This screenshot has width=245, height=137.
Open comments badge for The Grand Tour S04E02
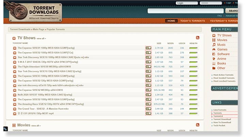click(x=148, y=109)
